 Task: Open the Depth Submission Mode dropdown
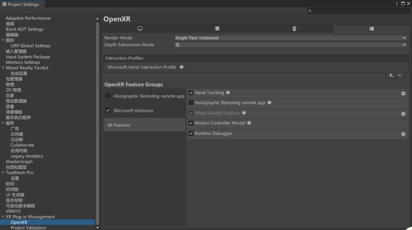pyautogui.click(x=290, y=45)
